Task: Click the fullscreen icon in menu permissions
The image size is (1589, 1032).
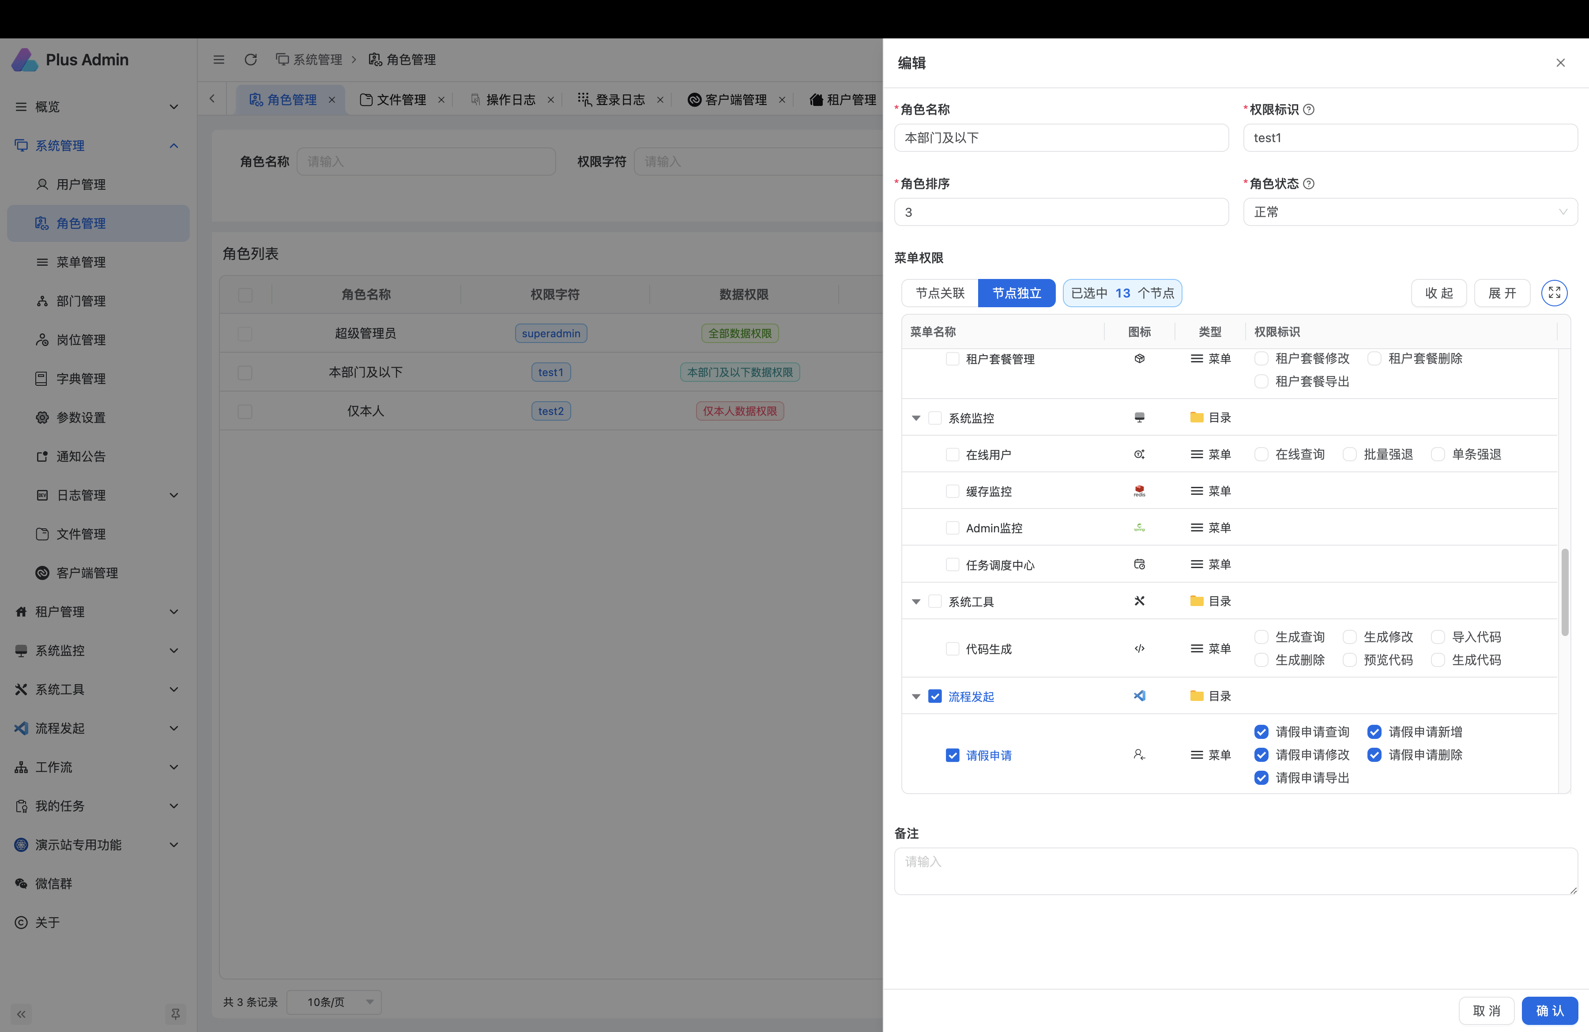Action: [x=1554, y=292]
